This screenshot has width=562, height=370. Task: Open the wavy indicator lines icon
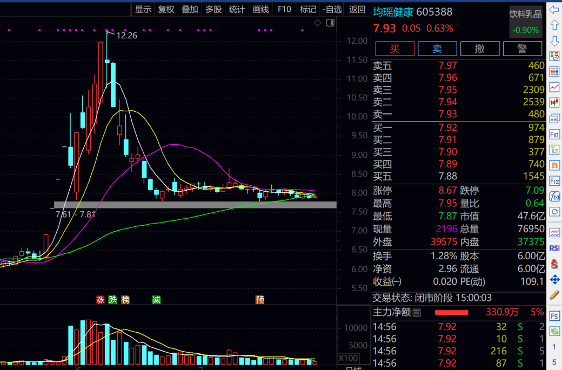click(554, 233)
